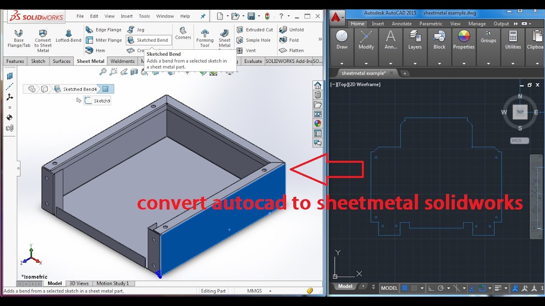Add new AutoCAD drawing tab plus

tap(405, 73)
